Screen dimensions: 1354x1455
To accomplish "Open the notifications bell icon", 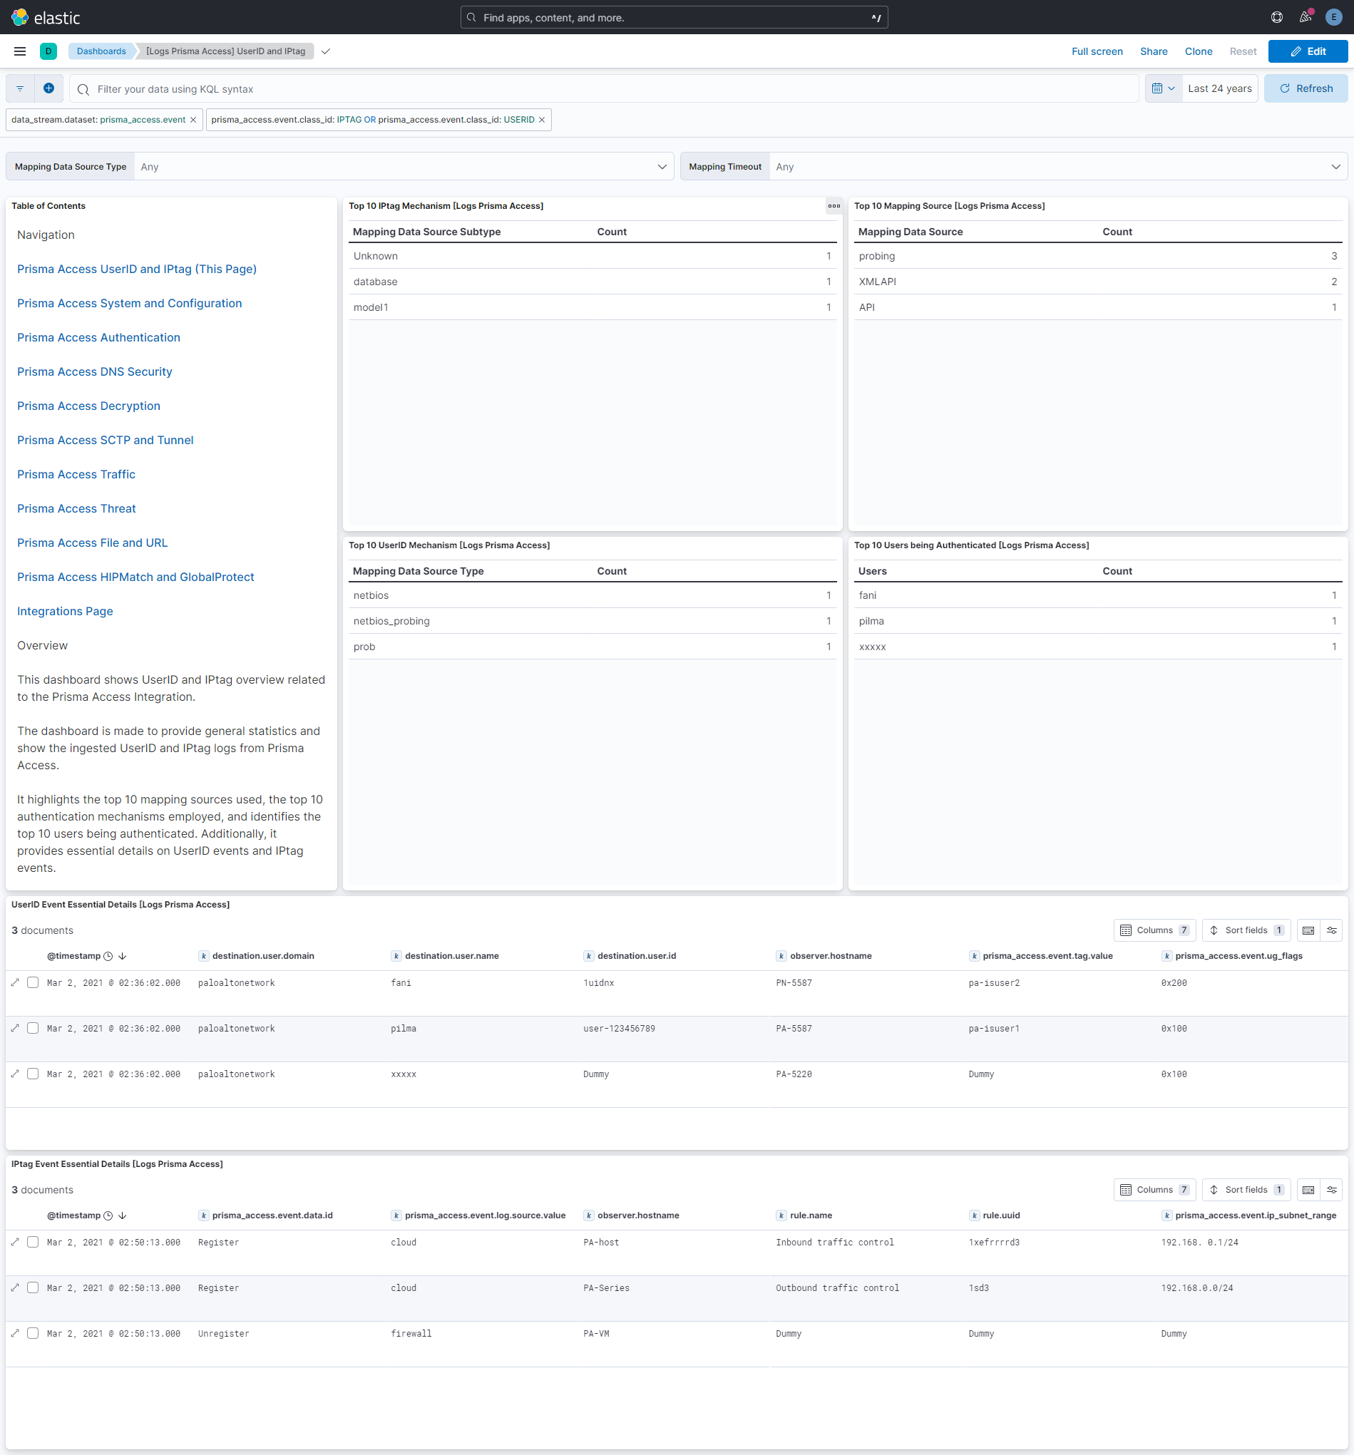I will click(x=1304, y=17).
